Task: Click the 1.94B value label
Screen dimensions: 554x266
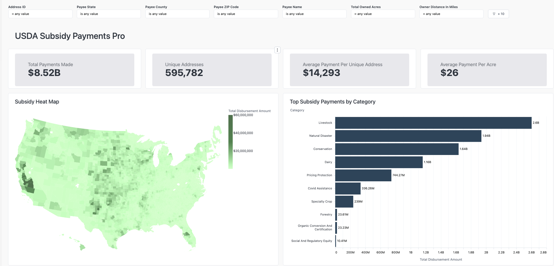Action: [x=486, y=136]
